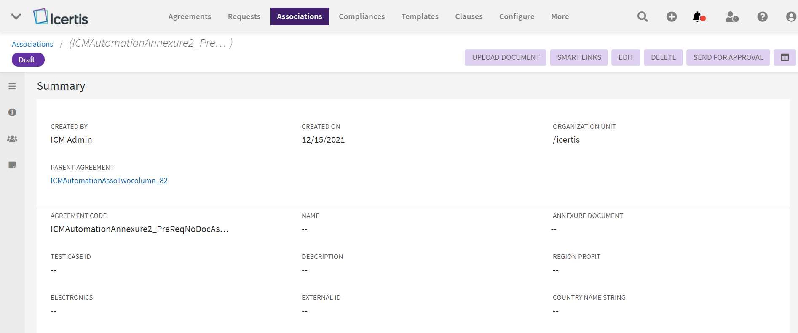
Task: Click the Draft status badge
Action: coord(28,60)
